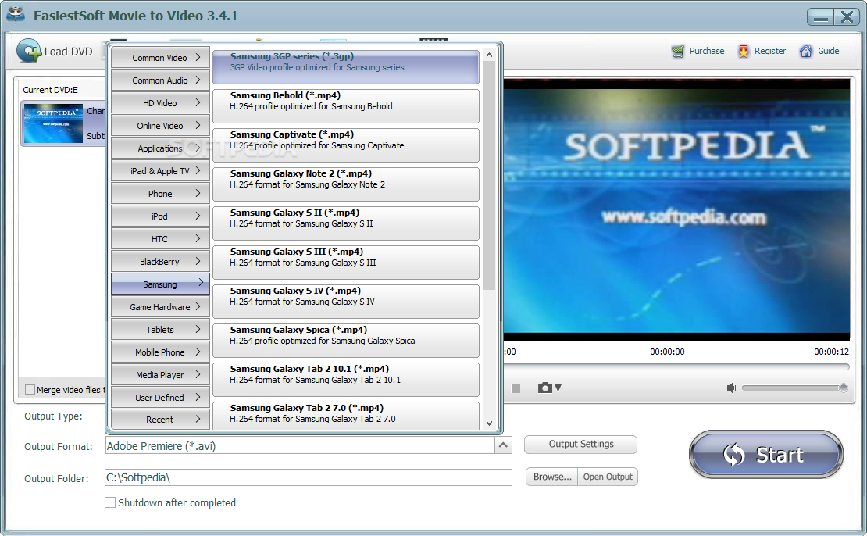Select Samsung Behold mp4 profile
The image size is (867, 536).
click(x=346, y=106)
